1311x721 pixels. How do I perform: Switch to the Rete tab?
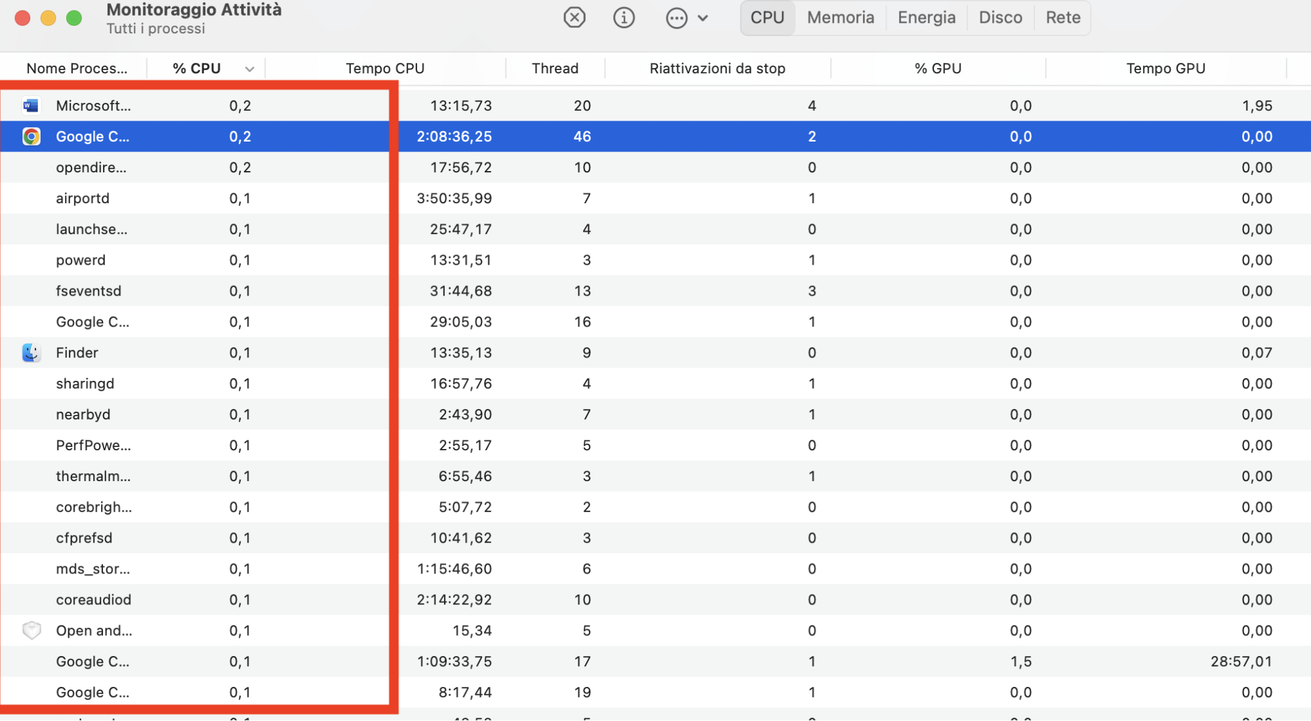pyautogui.click(x=1062, y=17)
